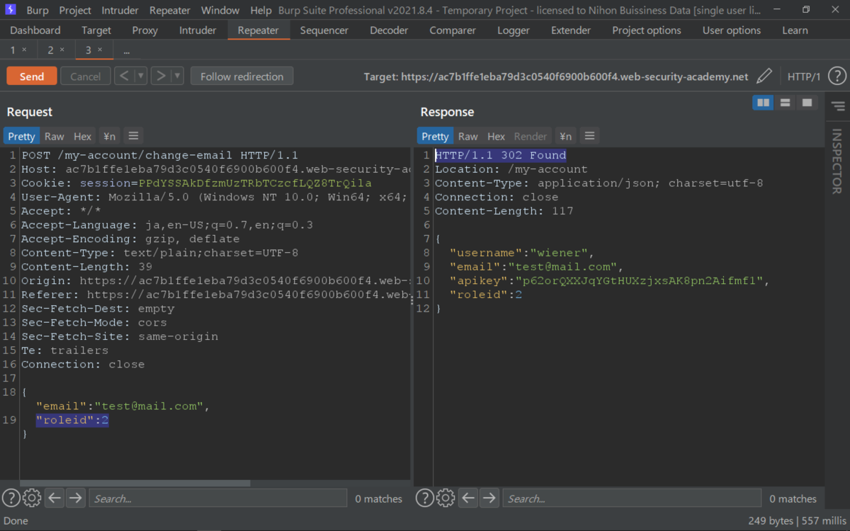Switch to side-by-side split layout icon
The width and height of the screenshot is (850, 531).
coord(763,103)
